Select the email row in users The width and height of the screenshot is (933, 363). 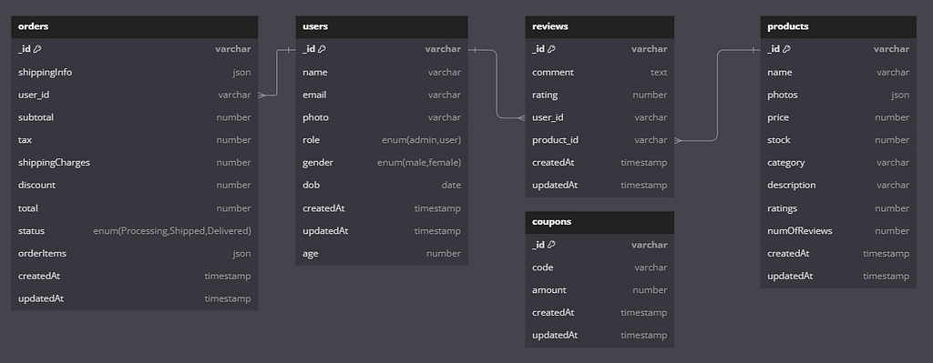click(382, 95)
